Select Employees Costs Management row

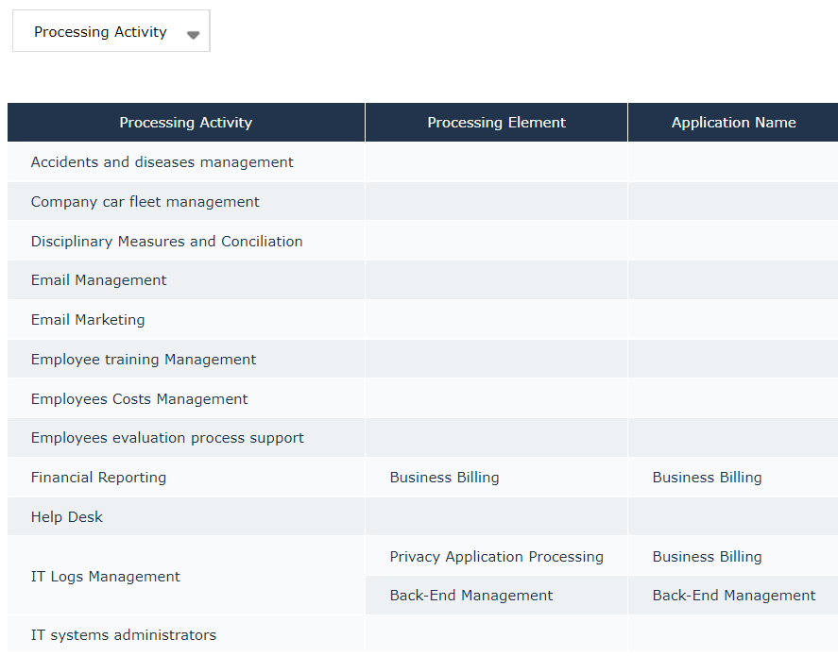(x=139, y=399)
